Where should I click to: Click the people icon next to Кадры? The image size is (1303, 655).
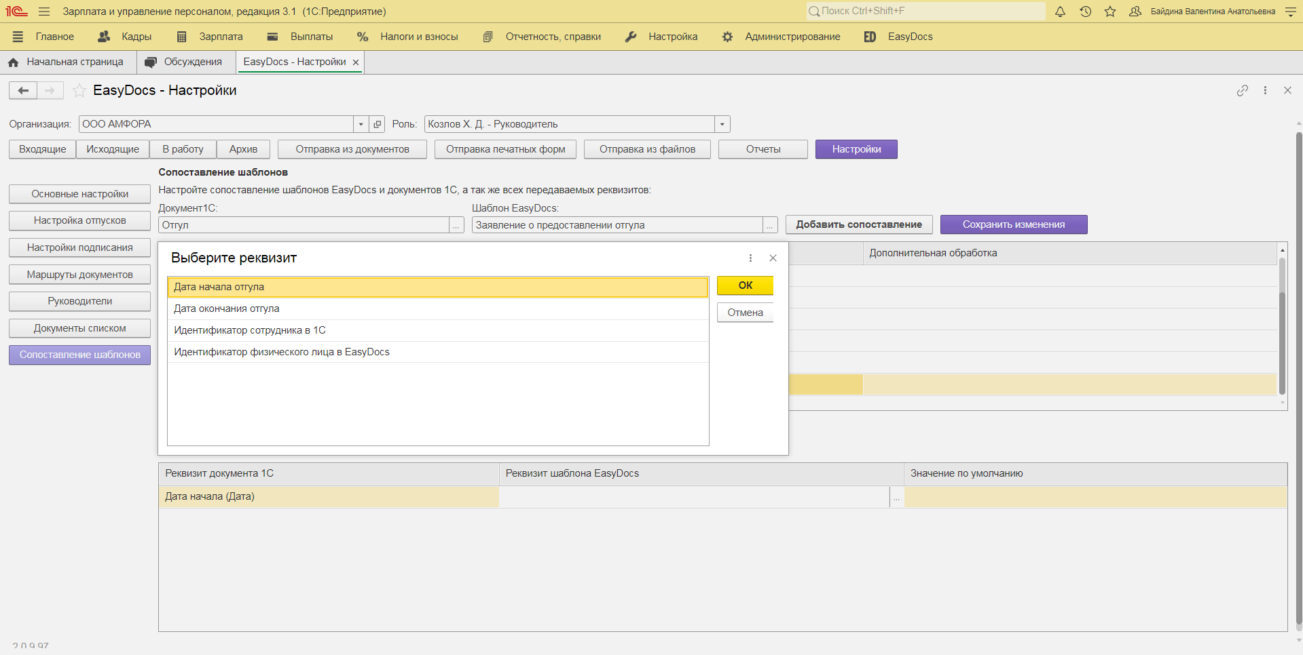(x=103, y=37)
